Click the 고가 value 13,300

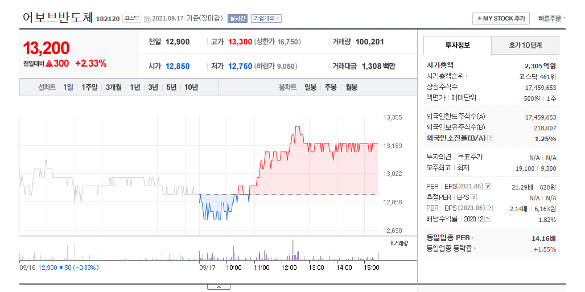[240, 42]
